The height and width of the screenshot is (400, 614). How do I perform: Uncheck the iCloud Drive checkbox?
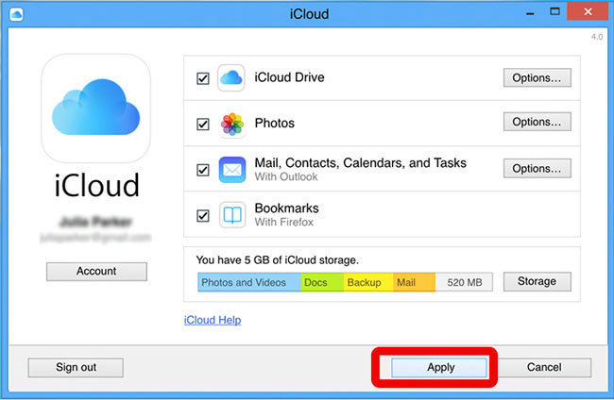(203, 78)
